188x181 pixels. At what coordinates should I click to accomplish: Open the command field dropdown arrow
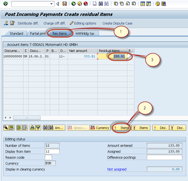coord(52,4)
